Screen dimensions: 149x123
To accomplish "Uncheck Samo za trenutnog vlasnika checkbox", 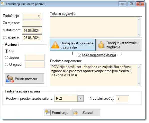I will point(79,55).
